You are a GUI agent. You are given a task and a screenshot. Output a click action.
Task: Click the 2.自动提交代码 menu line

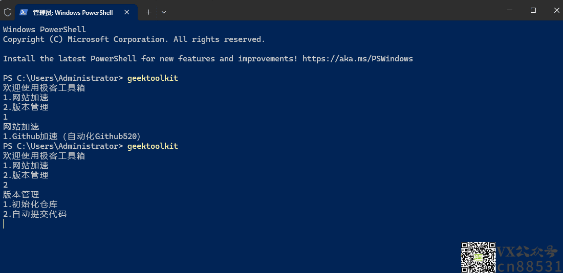(35, 215)
